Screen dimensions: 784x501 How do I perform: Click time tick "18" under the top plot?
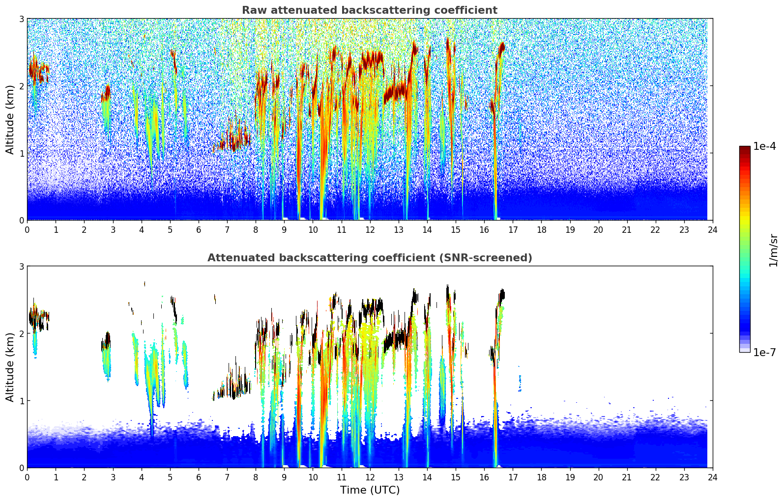click(541, 229)
